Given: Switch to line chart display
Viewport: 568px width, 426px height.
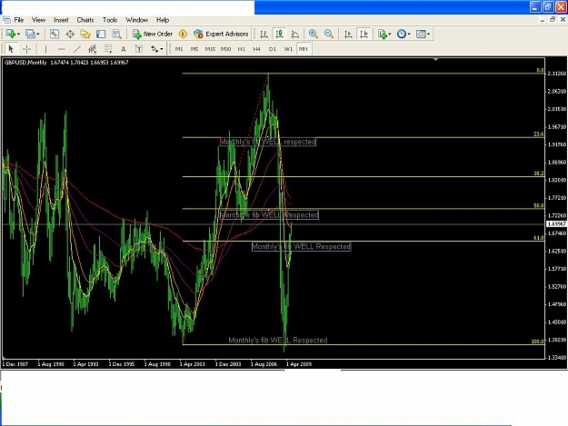Looking at the screenshot, I should click(x=295, y=34).
